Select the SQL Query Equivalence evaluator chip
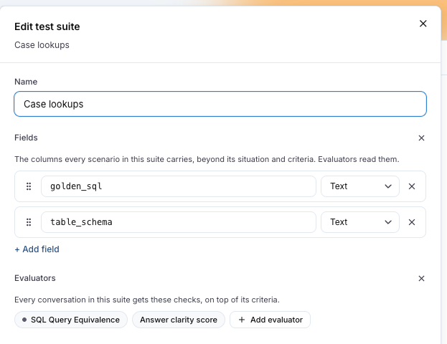The image size is (447, 344). 71,320
